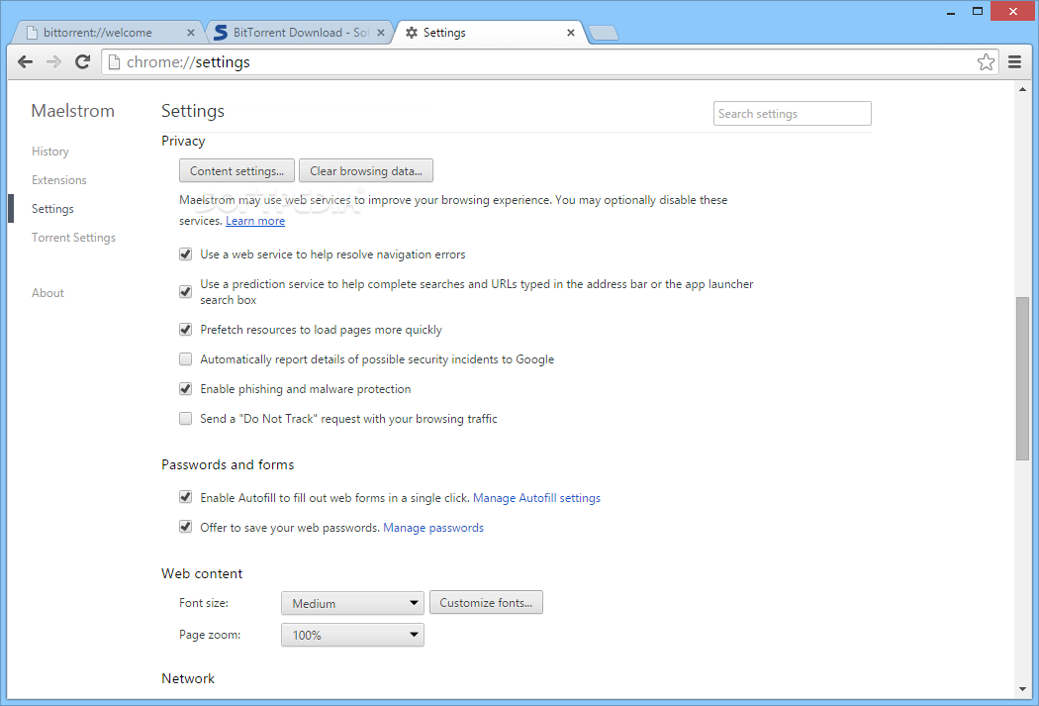The image size is (1039, 706).
Task: Toggle prediction service checkbox
Action: 186,292
